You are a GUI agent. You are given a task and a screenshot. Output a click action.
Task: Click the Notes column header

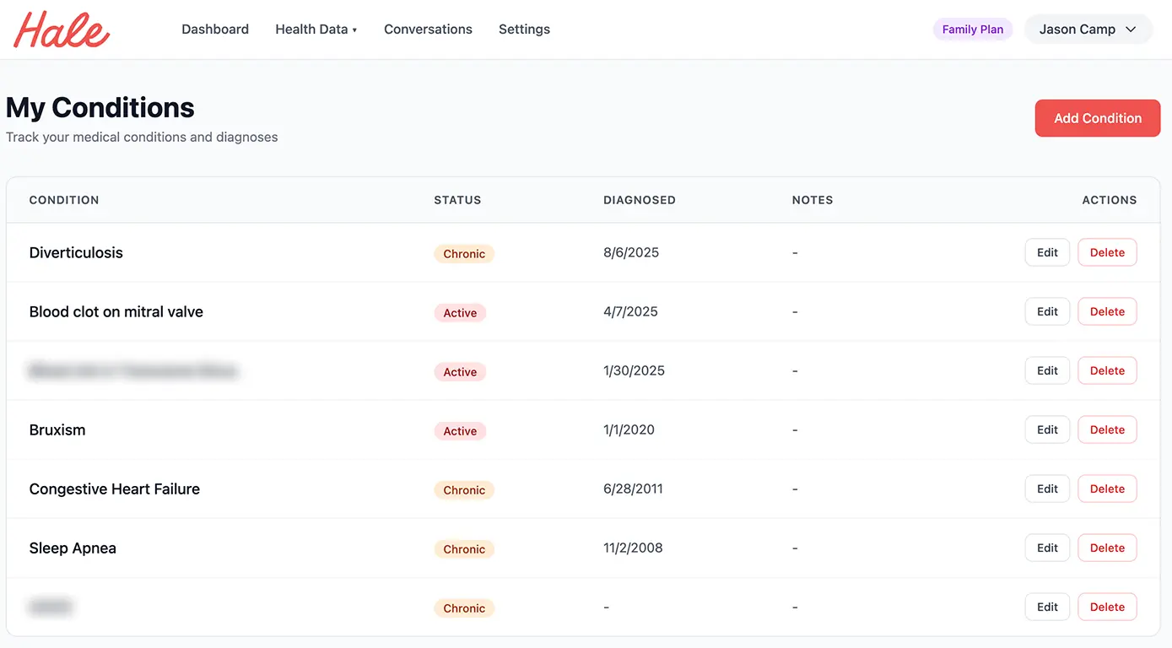(813, 200)
